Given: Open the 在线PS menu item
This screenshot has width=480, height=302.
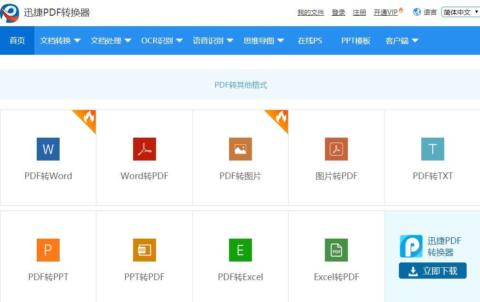Looking at the screenshot, I should 310,40.
